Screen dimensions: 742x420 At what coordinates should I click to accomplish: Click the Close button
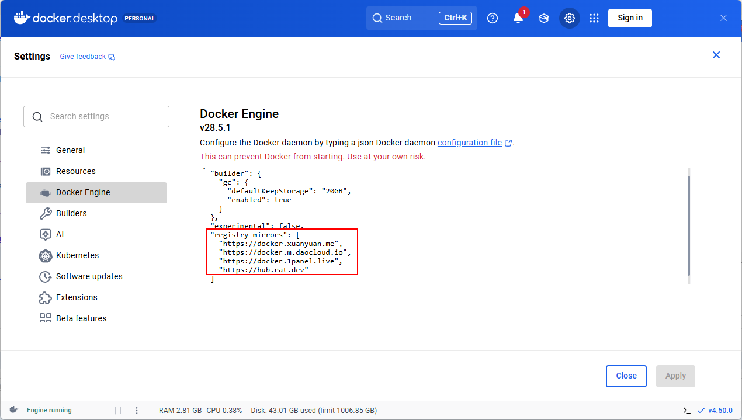[x=626, y=376]
